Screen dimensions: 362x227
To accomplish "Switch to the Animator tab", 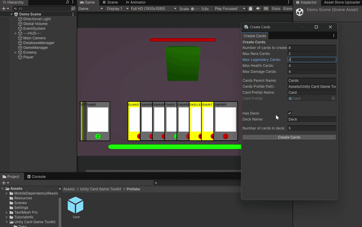I will coord(136,2).
